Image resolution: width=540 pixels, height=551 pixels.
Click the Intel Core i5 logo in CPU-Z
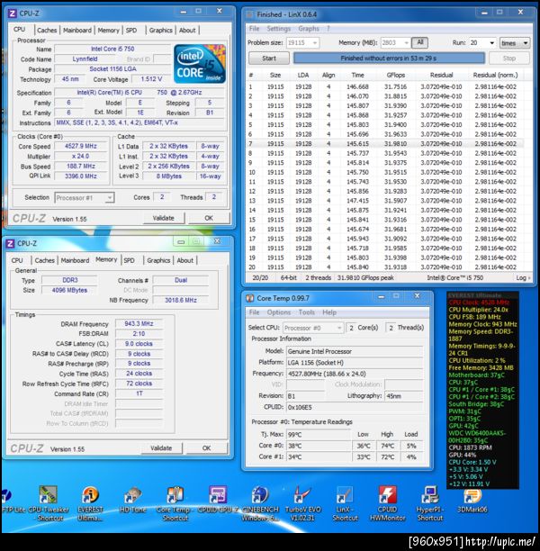coord(200,64)
